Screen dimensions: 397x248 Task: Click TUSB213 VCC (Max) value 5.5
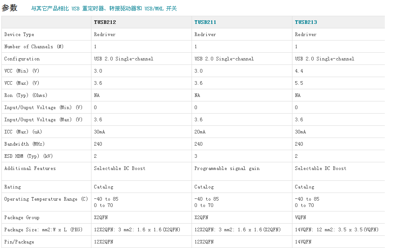click(299, 83)
